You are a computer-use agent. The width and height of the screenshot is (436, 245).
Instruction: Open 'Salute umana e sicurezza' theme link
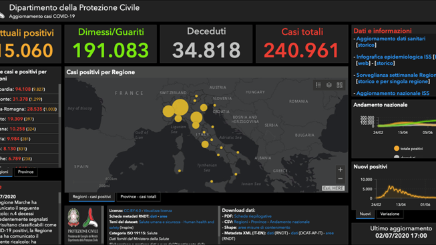(160, 222)
